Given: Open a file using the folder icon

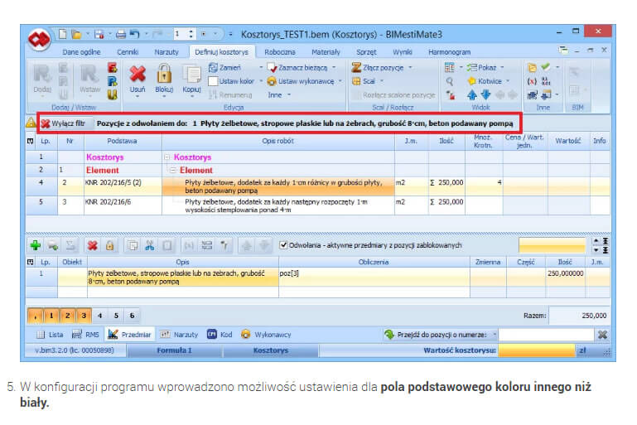Looking at the screenshot, I should click(76, 34).
